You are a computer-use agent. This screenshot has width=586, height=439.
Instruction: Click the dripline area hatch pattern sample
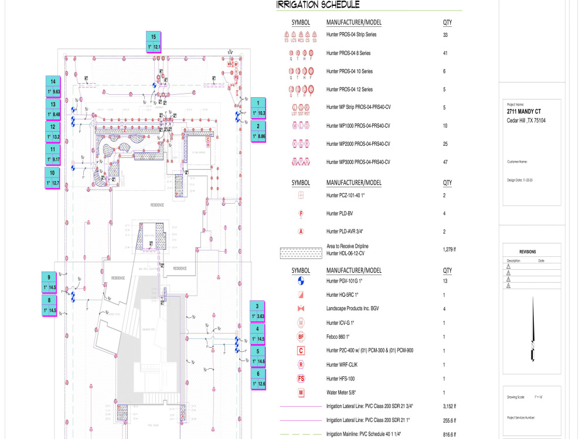pos(301,253)
